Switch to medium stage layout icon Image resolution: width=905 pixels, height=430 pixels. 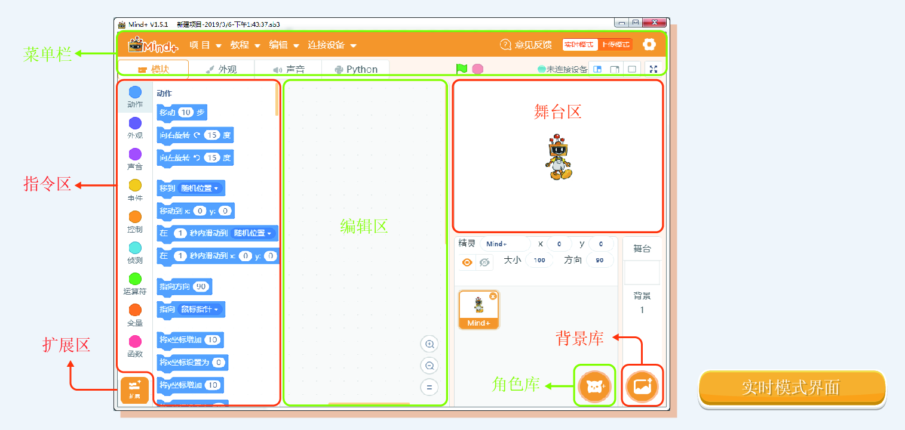tap(614, 69)
